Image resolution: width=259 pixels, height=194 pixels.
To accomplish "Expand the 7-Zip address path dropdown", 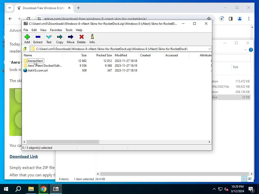I will pos(209,49).
